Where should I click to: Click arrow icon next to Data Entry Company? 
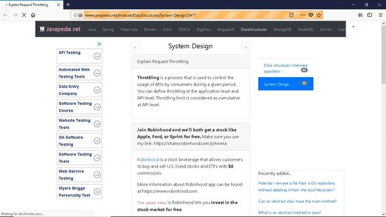coord(97,90)
